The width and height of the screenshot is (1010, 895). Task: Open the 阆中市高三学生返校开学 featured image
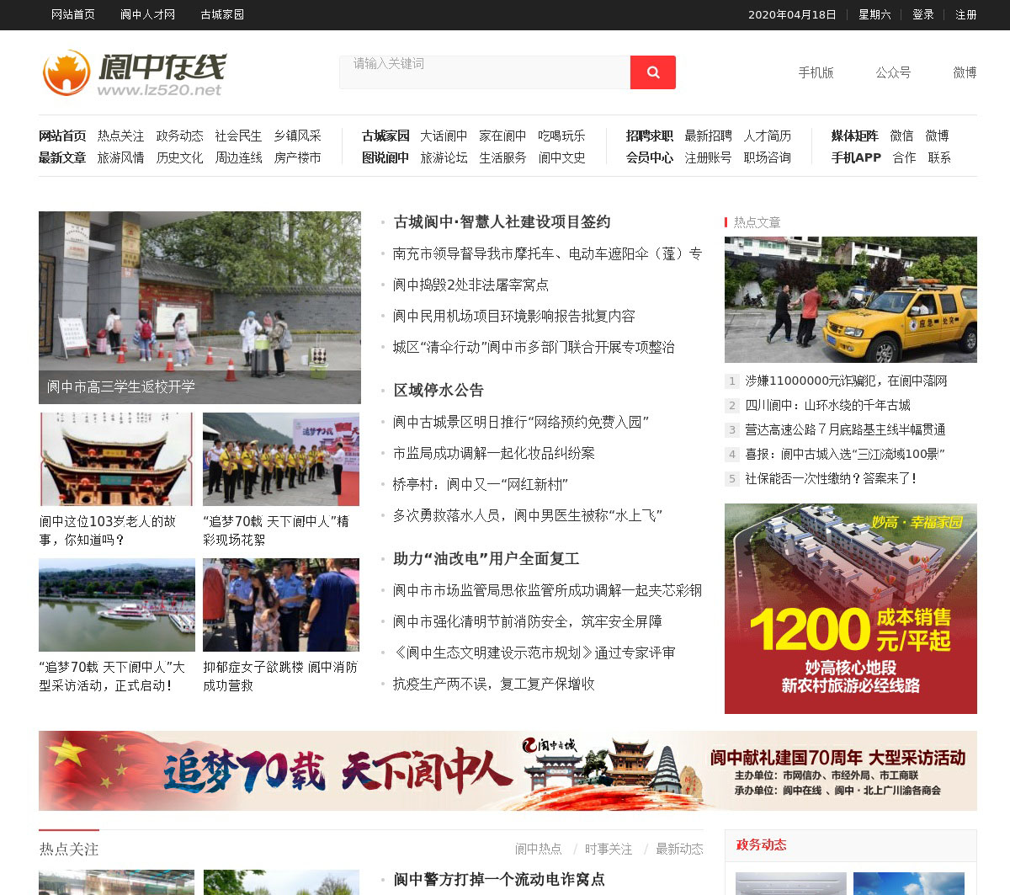click(x=199, y=307)
